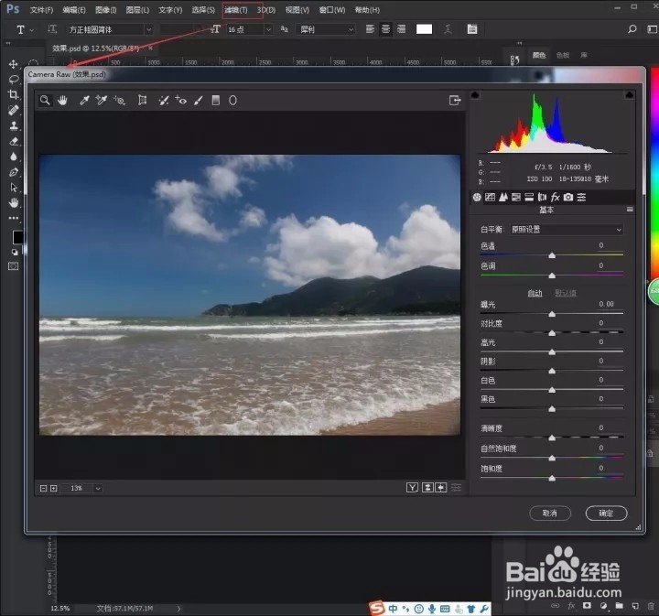Click the 取消 button
This screenshot has height=616, width=659.
[550, 513]
